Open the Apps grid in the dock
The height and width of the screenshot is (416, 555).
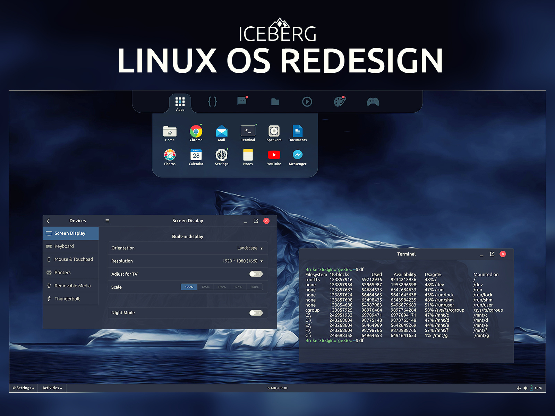pos(180,102)
